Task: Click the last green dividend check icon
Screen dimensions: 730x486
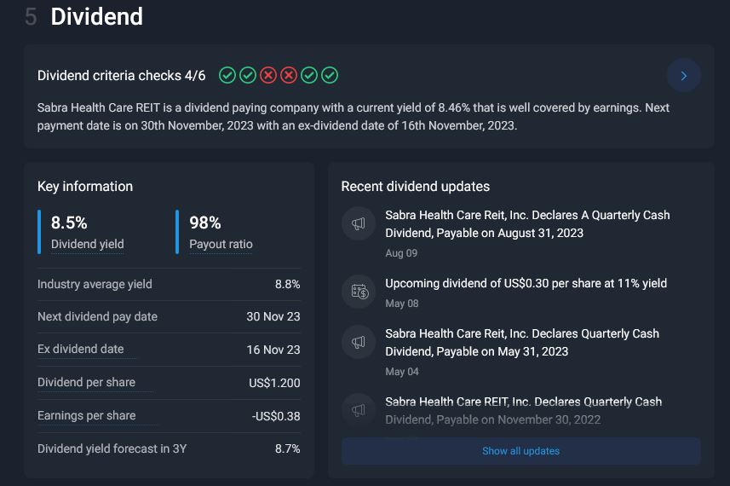Action: point(330,75)
